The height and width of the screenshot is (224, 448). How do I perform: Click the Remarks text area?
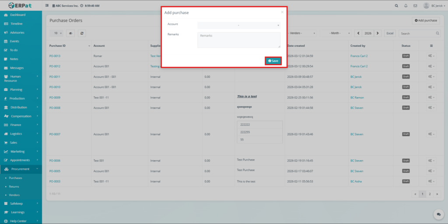238,40
